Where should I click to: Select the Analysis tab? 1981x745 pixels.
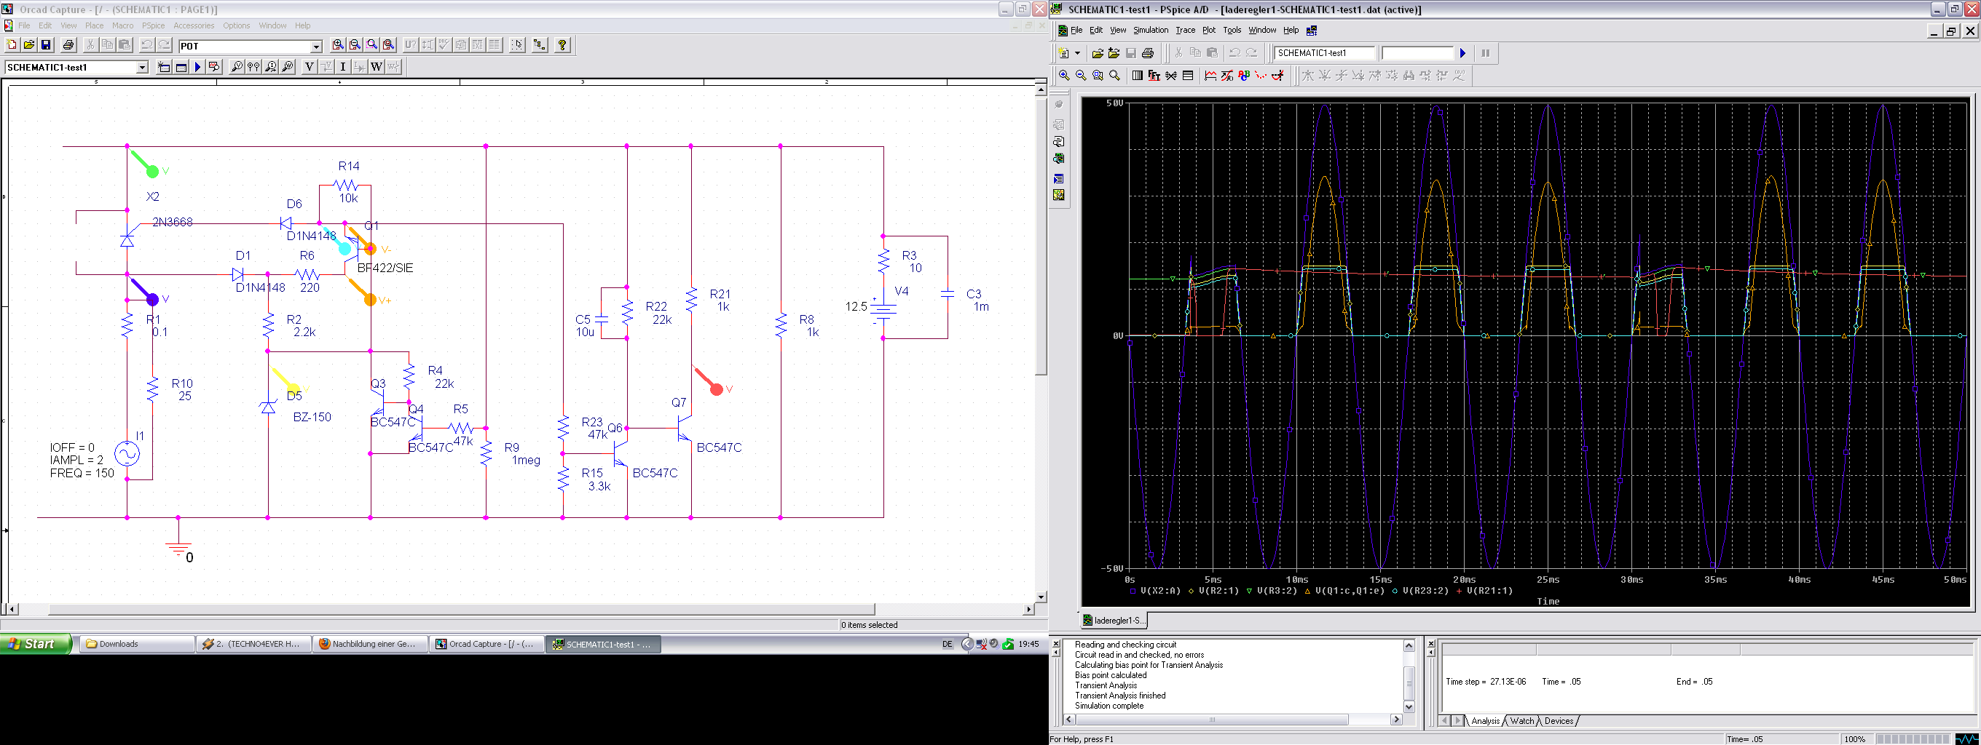pyautogui.click(x=1485, y=720)
